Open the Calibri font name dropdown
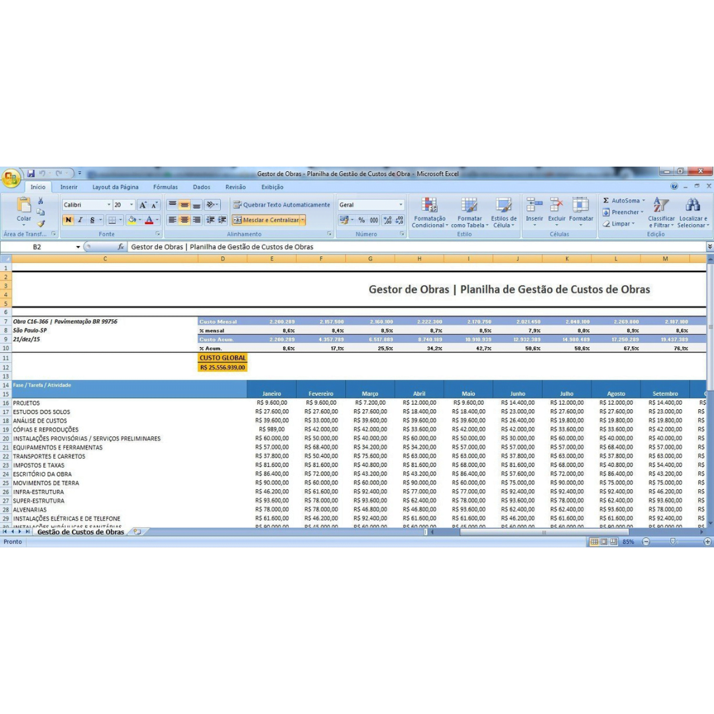 coord(109,205)
